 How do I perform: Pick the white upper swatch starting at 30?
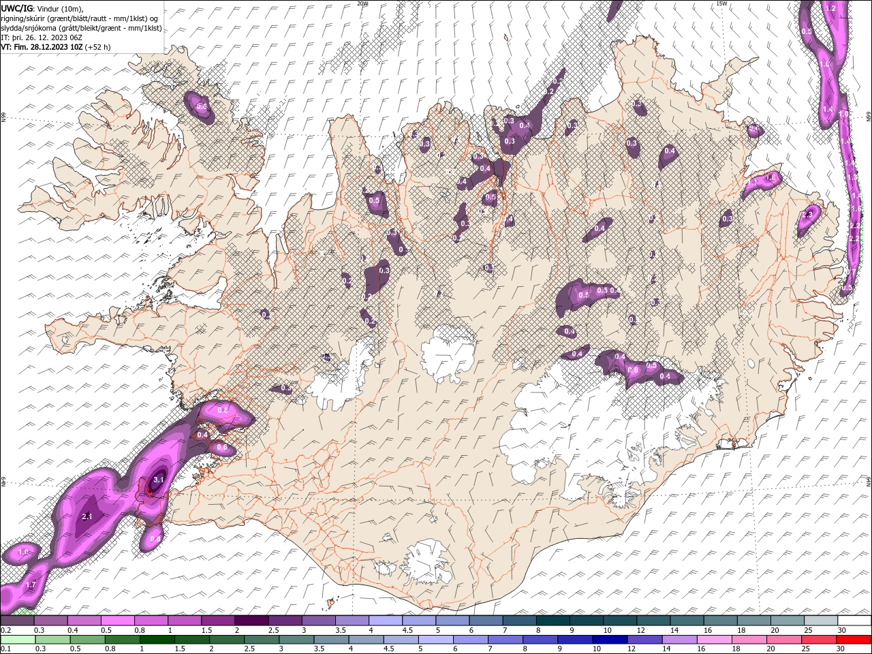tap(854, 621)
